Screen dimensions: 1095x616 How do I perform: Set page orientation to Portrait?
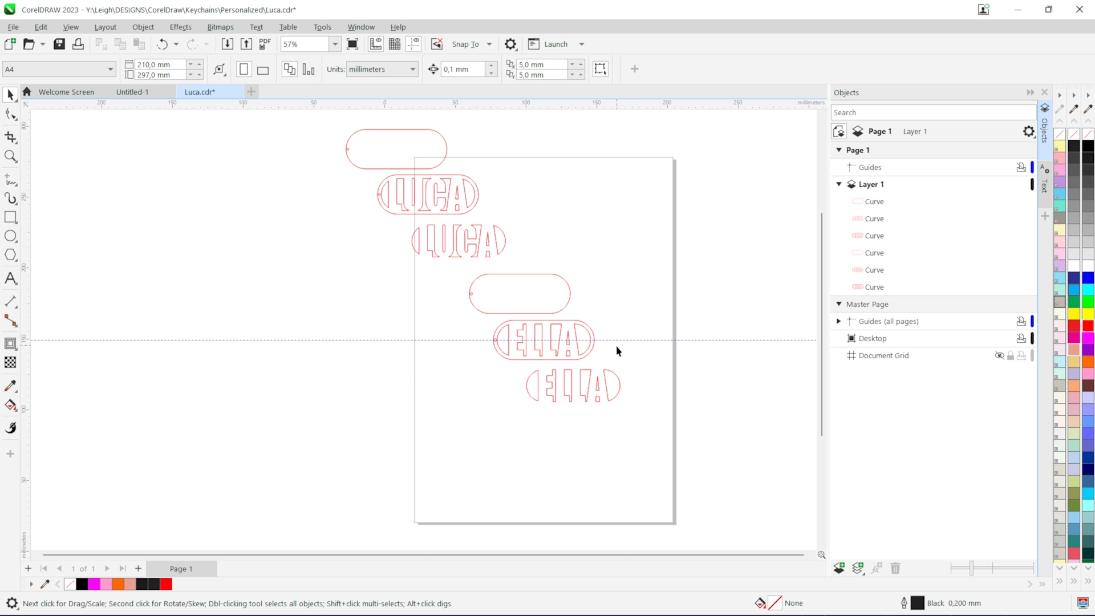(244, 70)
